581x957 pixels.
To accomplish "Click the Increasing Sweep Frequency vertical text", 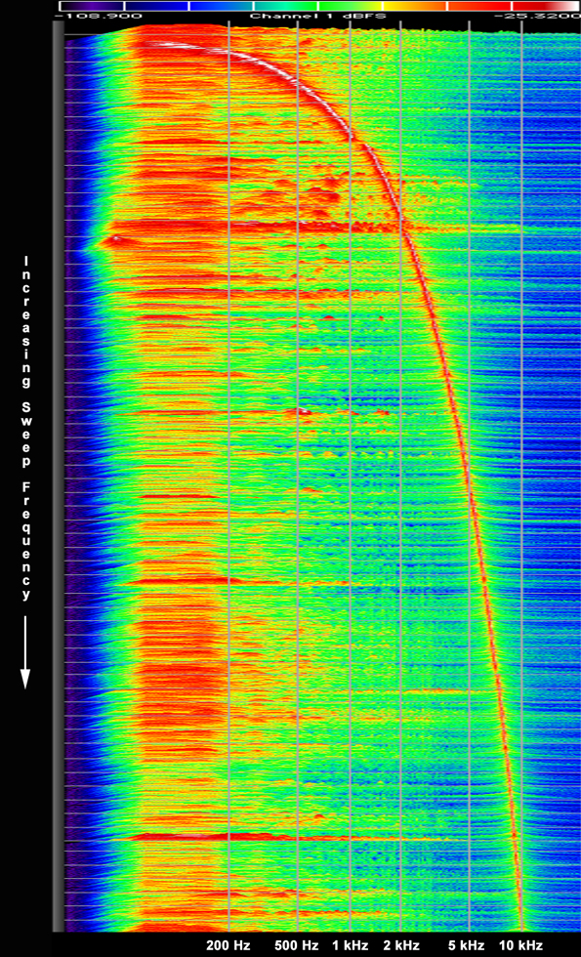I will tap(25, 428).
